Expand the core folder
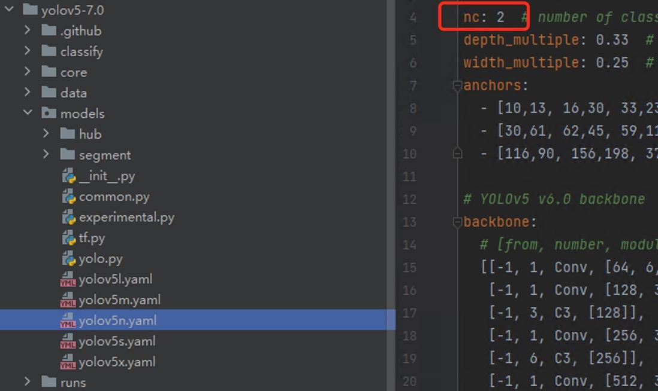Image resolution: width=658 pixels, height=391 pixels. 28,71
